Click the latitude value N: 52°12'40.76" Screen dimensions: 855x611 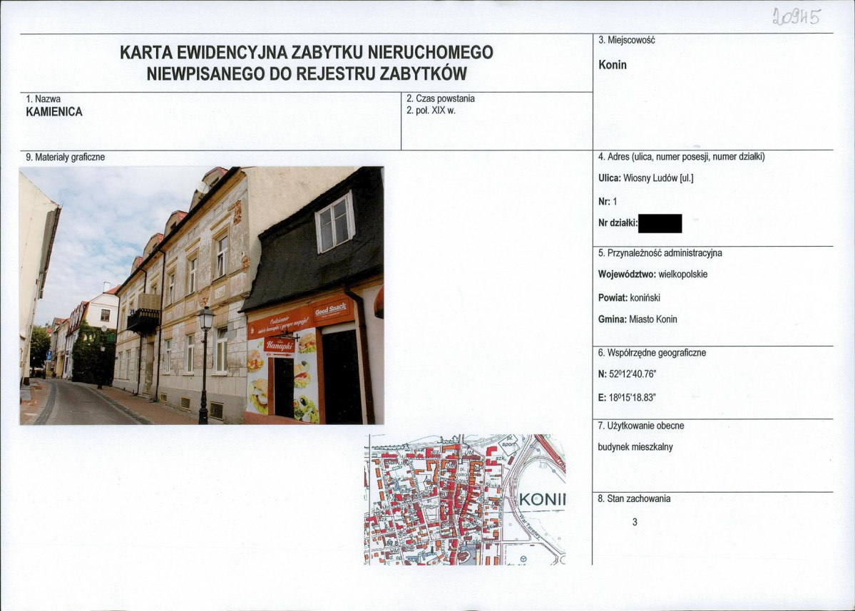pos(627,374)
